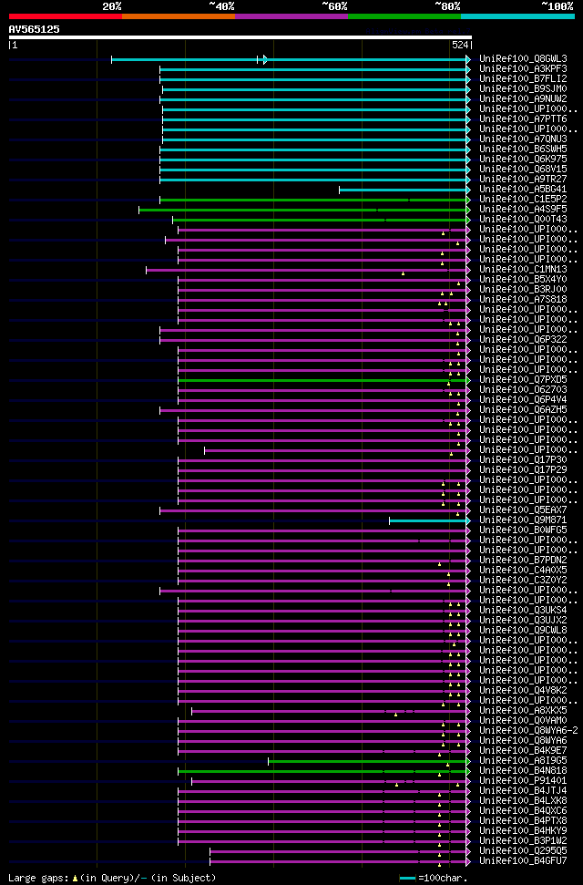The height and width of the screenshot is (885, 583).
Task: Select label UniRef100_Q6AZH5
Action: 523,410
